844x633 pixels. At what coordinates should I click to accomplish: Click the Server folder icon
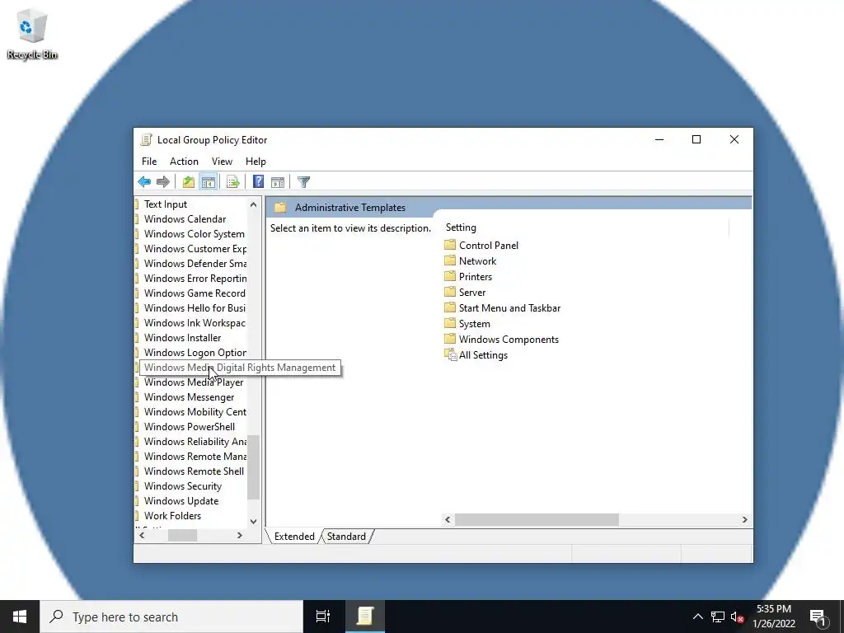point(450,292)
